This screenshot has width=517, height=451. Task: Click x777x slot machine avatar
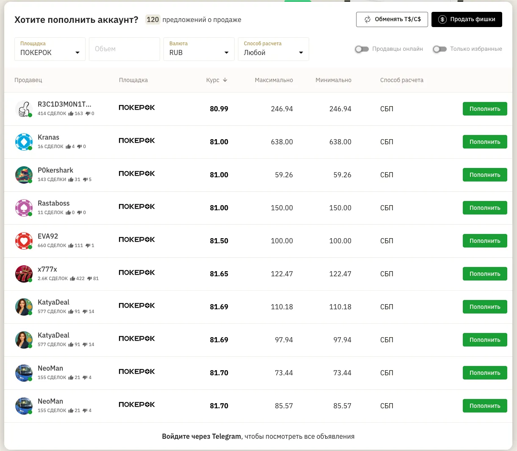pyautogui.click(x=24, y=274)
